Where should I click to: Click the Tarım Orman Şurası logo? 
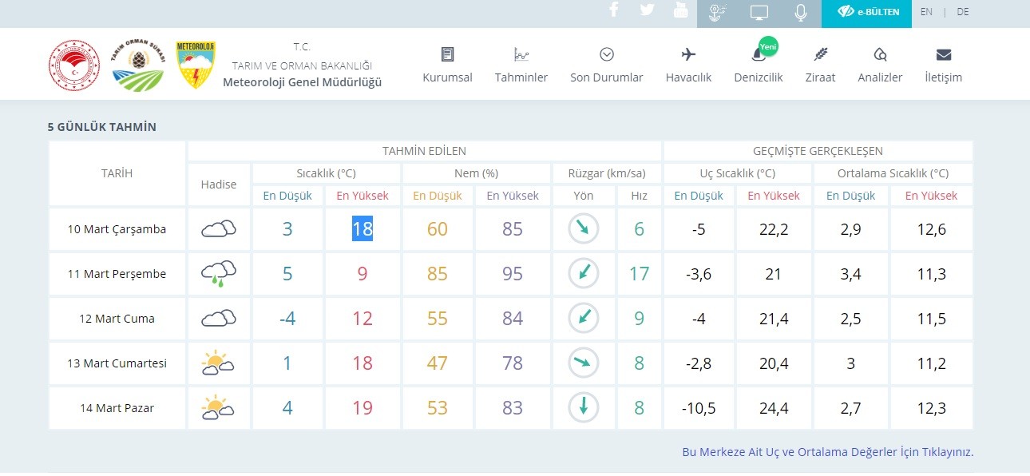coord(137,65)
